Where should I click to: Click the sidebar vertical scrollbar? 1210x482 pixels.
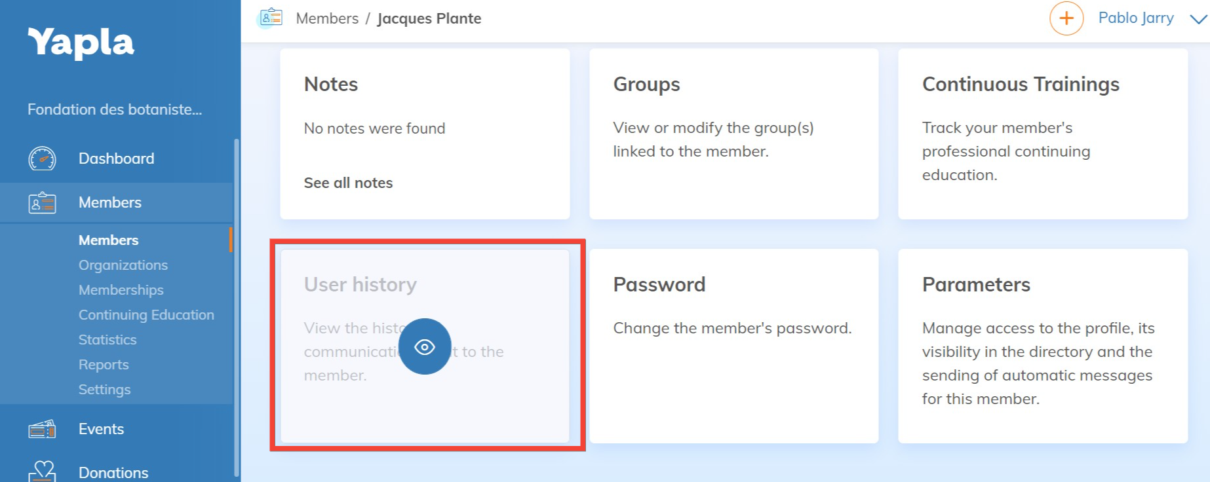click(236, 306)
